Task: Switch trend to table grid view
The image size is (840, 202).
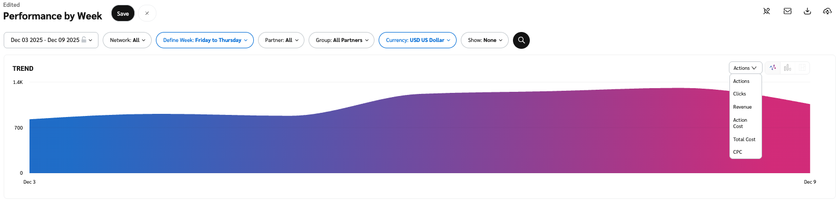Action: pos(802,68)
